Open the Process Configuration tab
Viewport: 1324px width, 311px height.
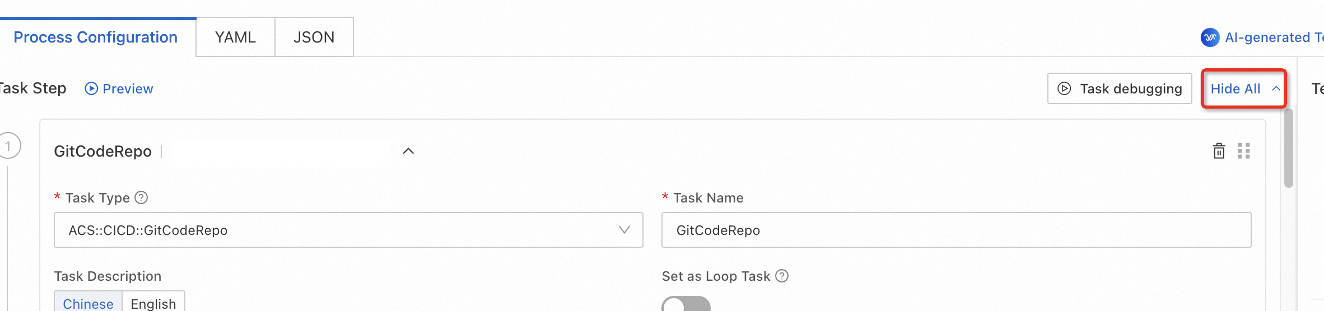(x=96, y=37)
